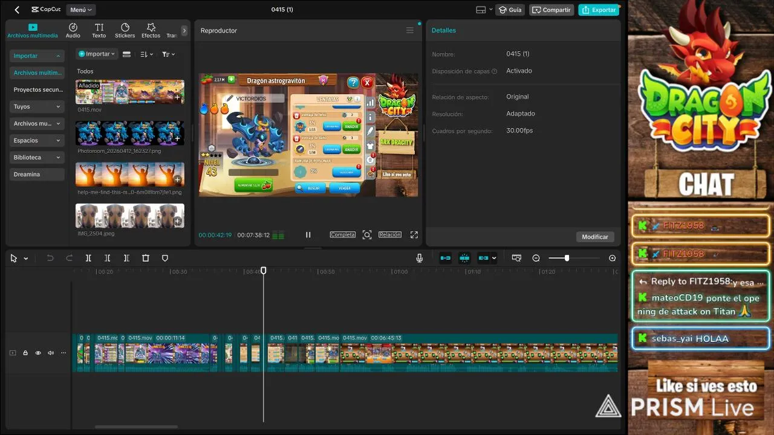Undo the last timeline action
The height and width of the screenshot is (435, 774).
click(50, 258)
